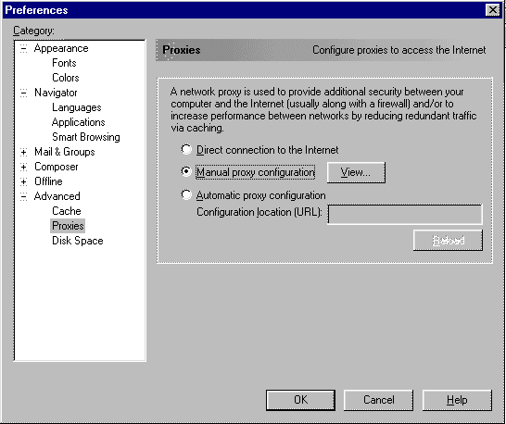Open the Cache preferences

click(x=67, y=211)
